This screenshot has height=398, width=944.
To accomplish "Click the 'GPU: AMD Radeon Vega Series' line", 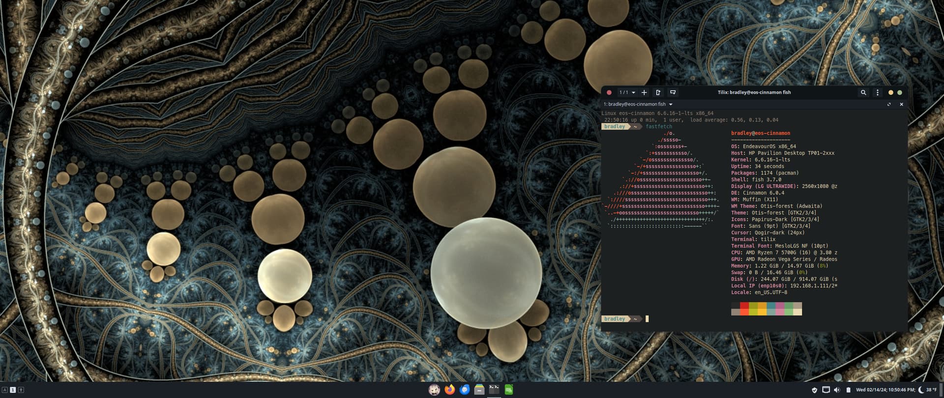I will 784,259.
